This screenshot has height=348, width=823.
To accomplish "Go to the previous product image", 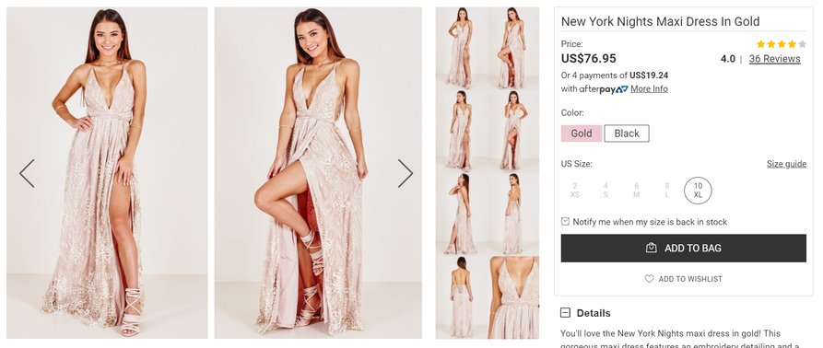I will (x=27, y=173).
